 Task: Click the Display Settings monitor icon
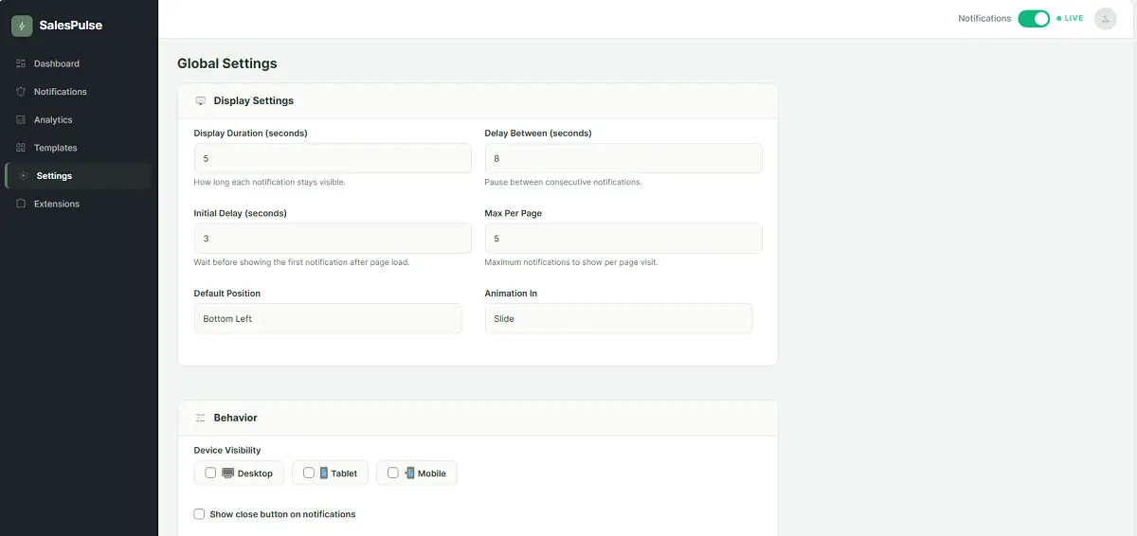[x=200, y=100]
